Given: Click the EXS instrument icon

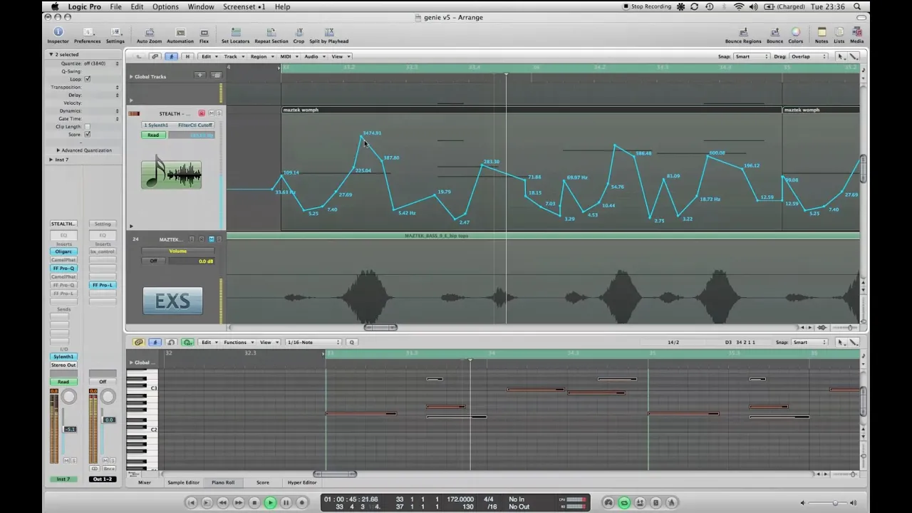Looking at the screenshot, I should (173, 301).
